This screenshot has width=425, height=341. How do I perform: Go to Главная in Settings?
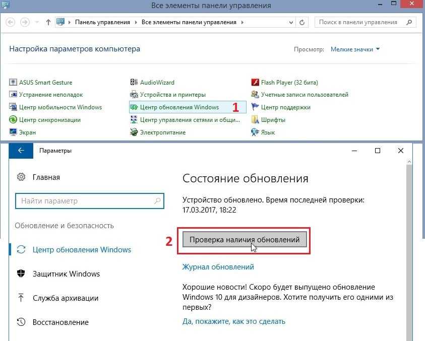pos(46,177)
